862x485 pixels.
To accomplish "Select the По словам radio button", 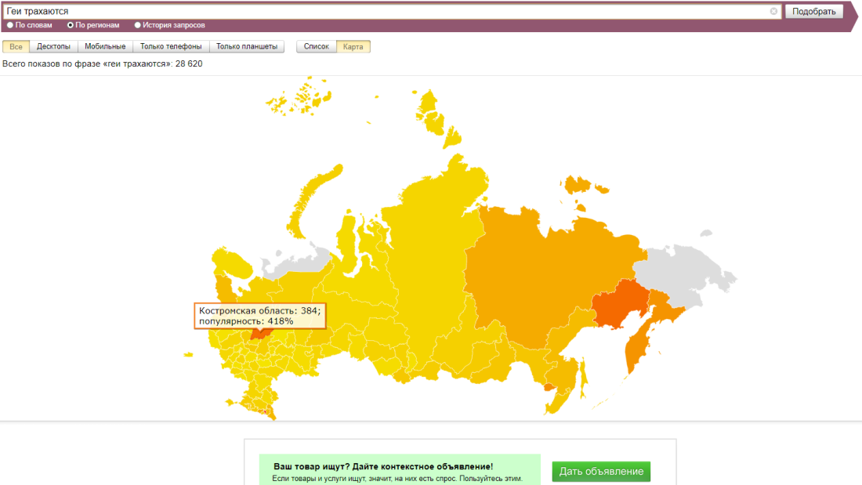I will coord(10,25).
